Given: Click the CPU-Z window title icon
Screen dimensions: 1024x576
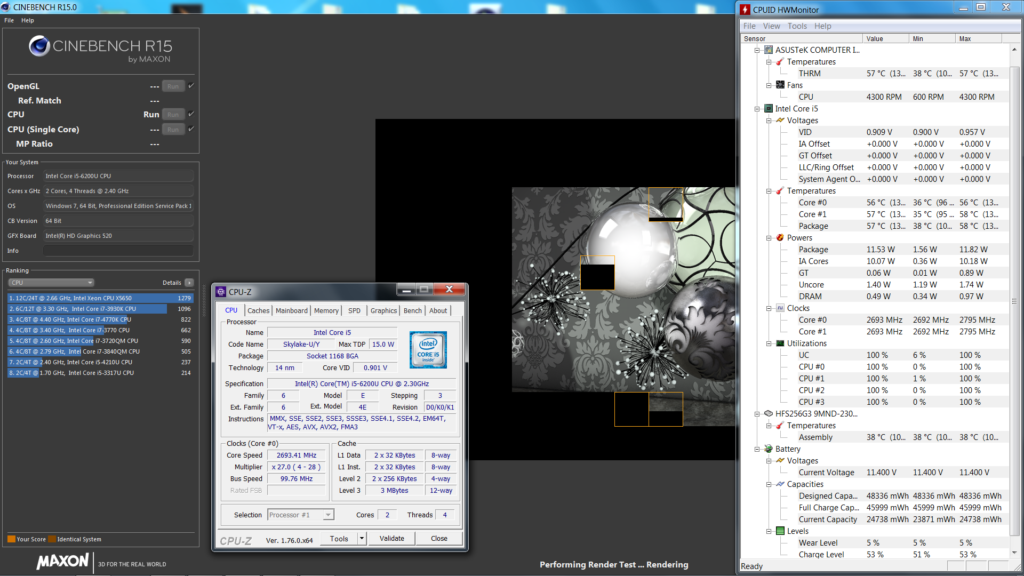Looking at the screenshot, I should [x=221, y=292].
